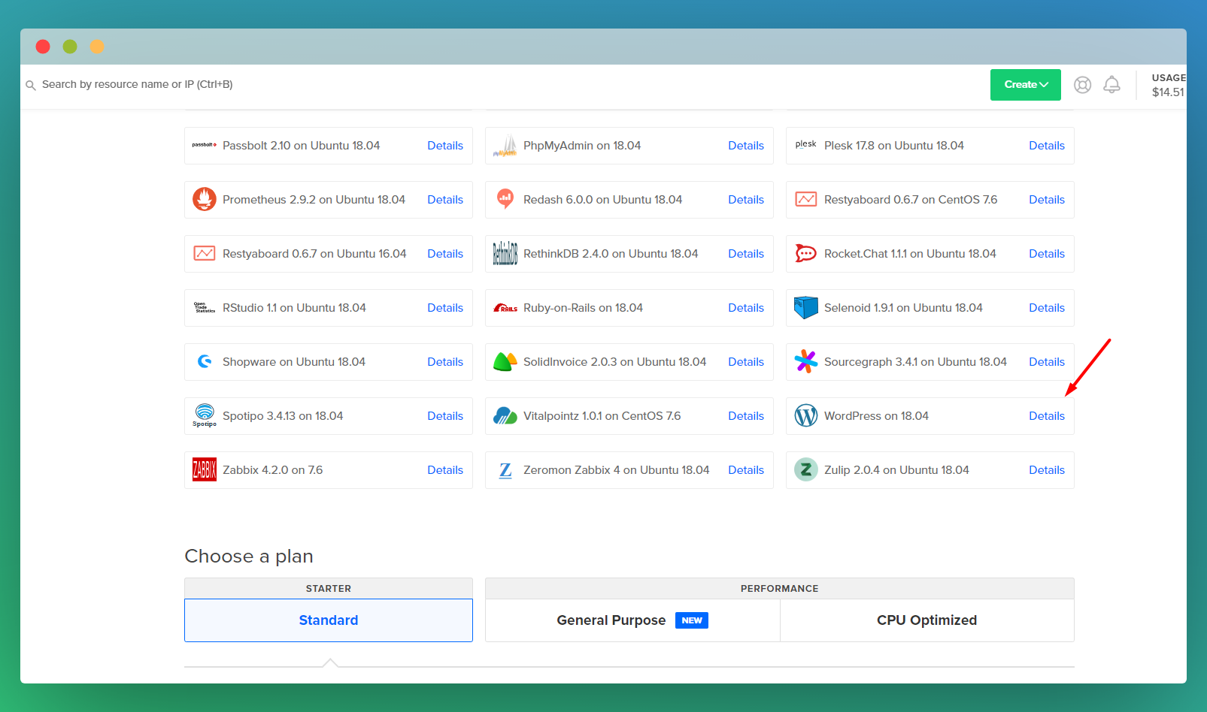Open Details for WordPress on 18.04
This screenshot has width=1207, height=712.
[x=1047, y=416]
